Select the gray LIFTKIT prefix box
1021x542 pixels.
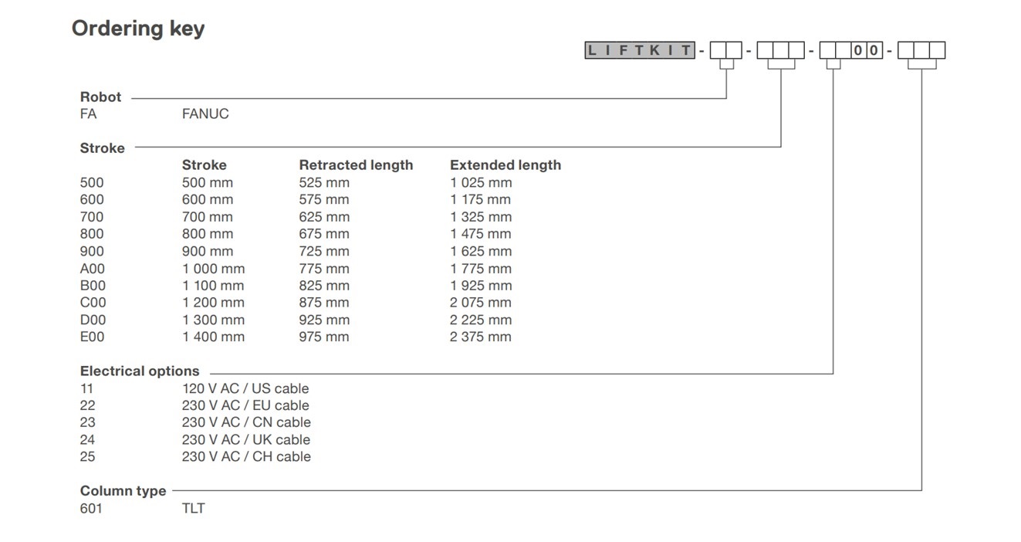[640, 51]
